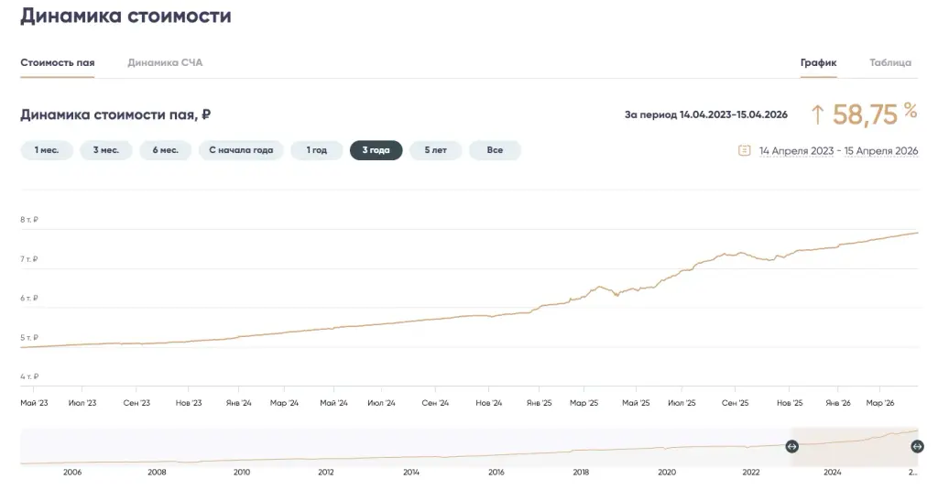938x490 pixels.
Task: Pick the 6 мес. period filter
Action: (x=165, y=150)
